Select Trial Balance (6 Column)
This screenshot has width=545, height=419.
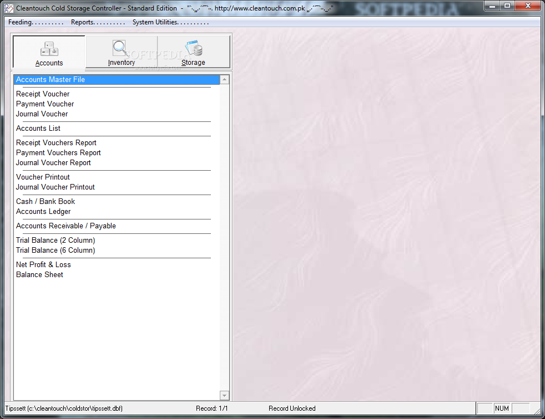tap(55, 251)
